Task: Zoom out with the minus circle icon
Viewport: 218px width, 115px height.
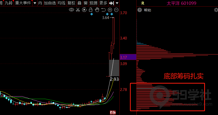Action: (116, 10)
